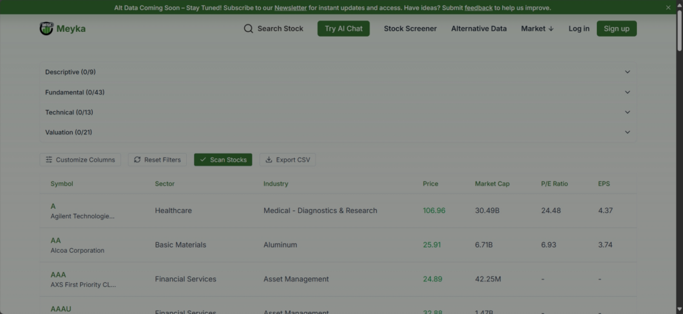The height and width of the screenshot is (314, 683).
Task: Click P/E ratio 6.93
Action: (549, 245)
